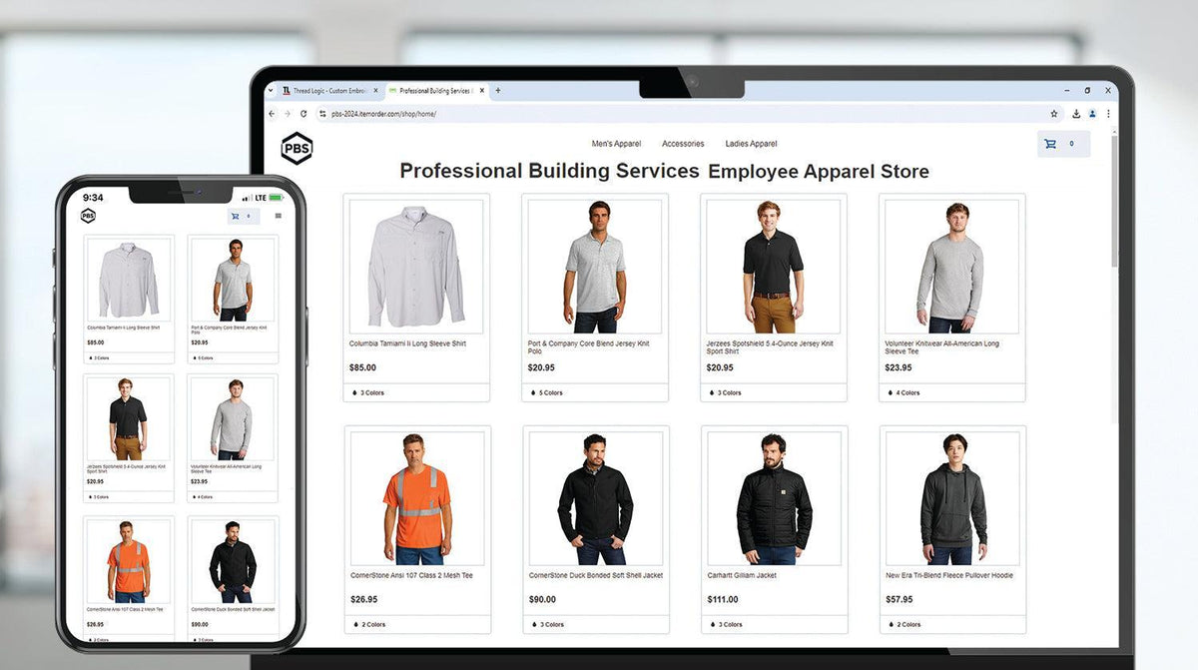Viewport: 1198px width, 670px height.
Task: Open New Era Tri-Blend Fleece Pullover Hoodie
Action: 949,575
